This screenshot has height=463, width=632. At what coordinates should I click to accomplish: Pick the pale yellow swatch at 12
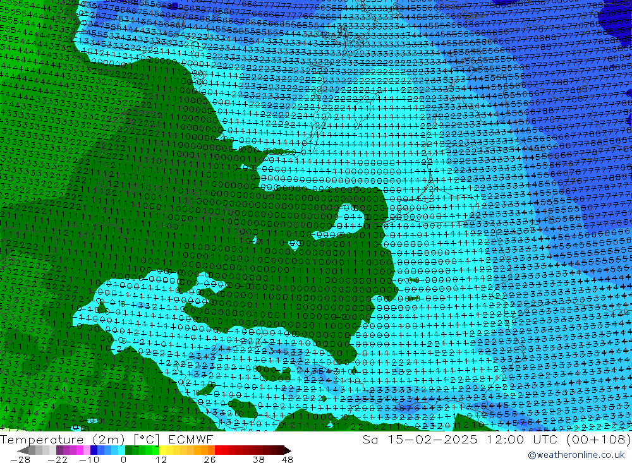[163, 450]
